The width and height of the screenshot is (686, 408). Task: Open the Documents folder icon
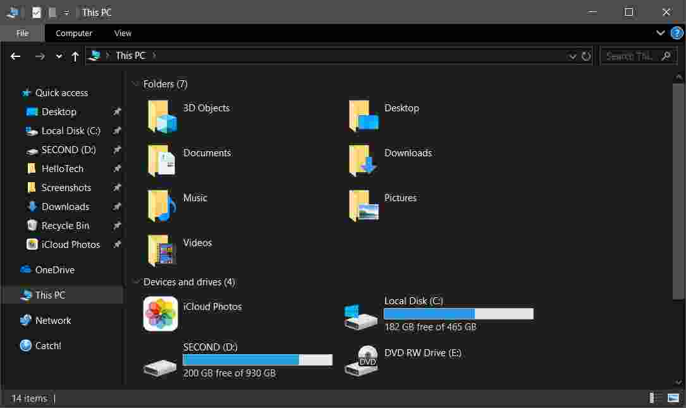(162, 161)
